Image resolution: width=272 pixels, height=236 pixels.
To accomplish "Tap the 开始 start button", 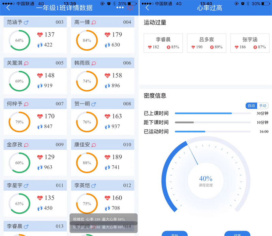I will 175,234.
